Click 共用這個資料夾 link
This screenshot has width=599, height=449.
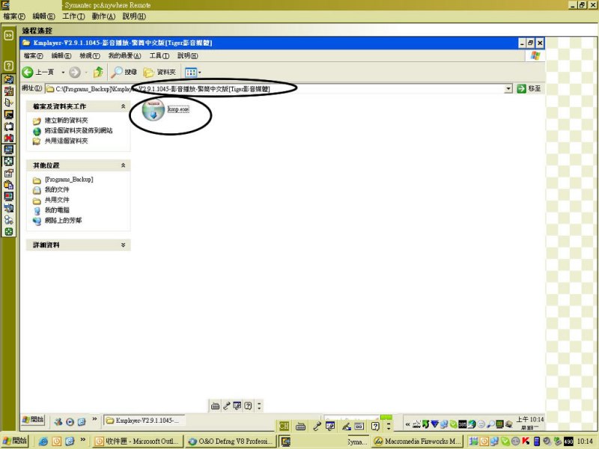pyautogui.click(x=67, y=141)
